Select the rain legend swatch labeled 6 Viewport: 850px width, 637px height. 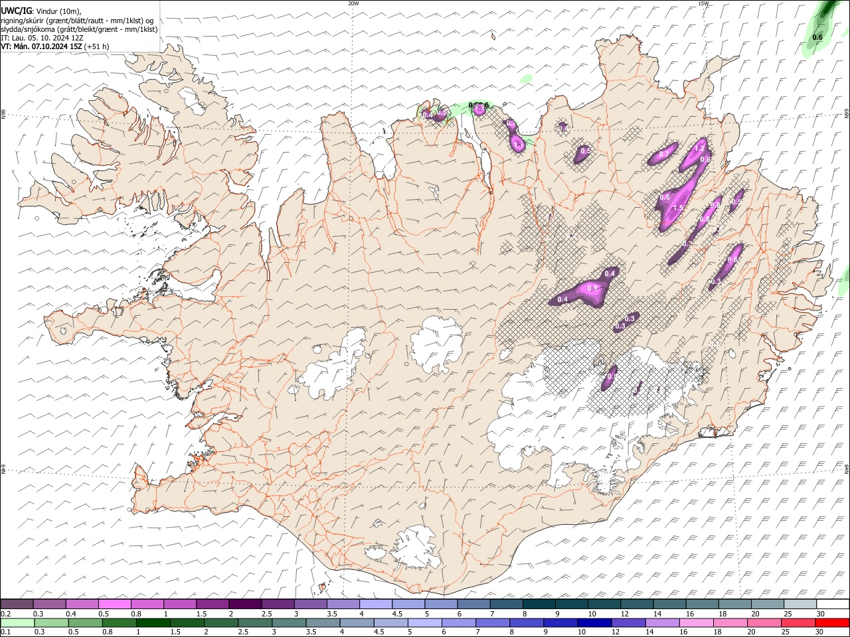pyautogui.click(x=458, y=622)
